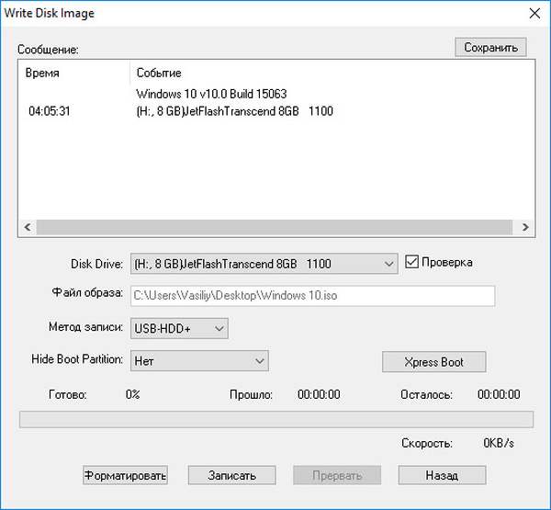Start writing with the Записать button
The height and width of the screenshot is (510, 551).
(231, 475)
